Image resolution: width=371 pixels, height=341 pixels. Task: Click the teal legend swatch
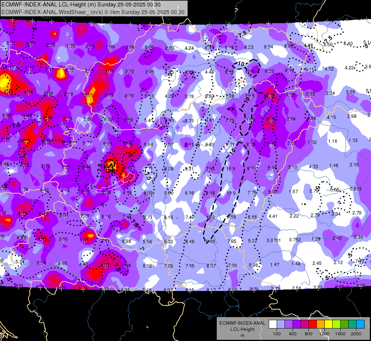(x=352, y=324)
